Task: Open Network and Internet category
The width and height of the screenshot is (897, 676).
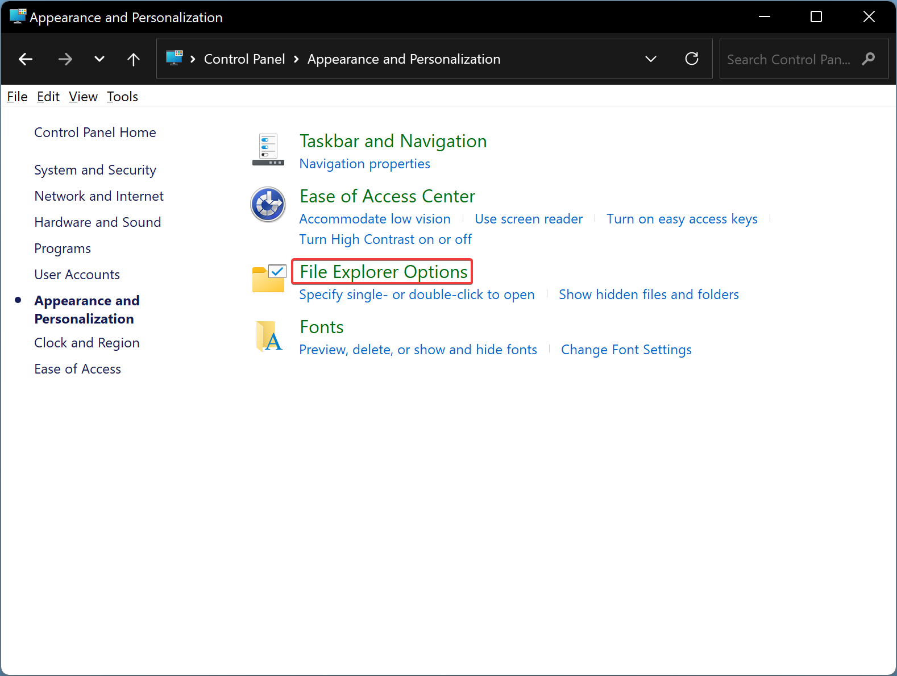Action: tap(99, 196)
